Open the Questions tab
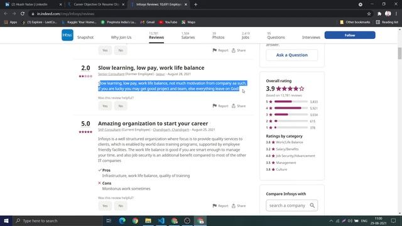The image size is (402, 226). [x=276, y=36]
